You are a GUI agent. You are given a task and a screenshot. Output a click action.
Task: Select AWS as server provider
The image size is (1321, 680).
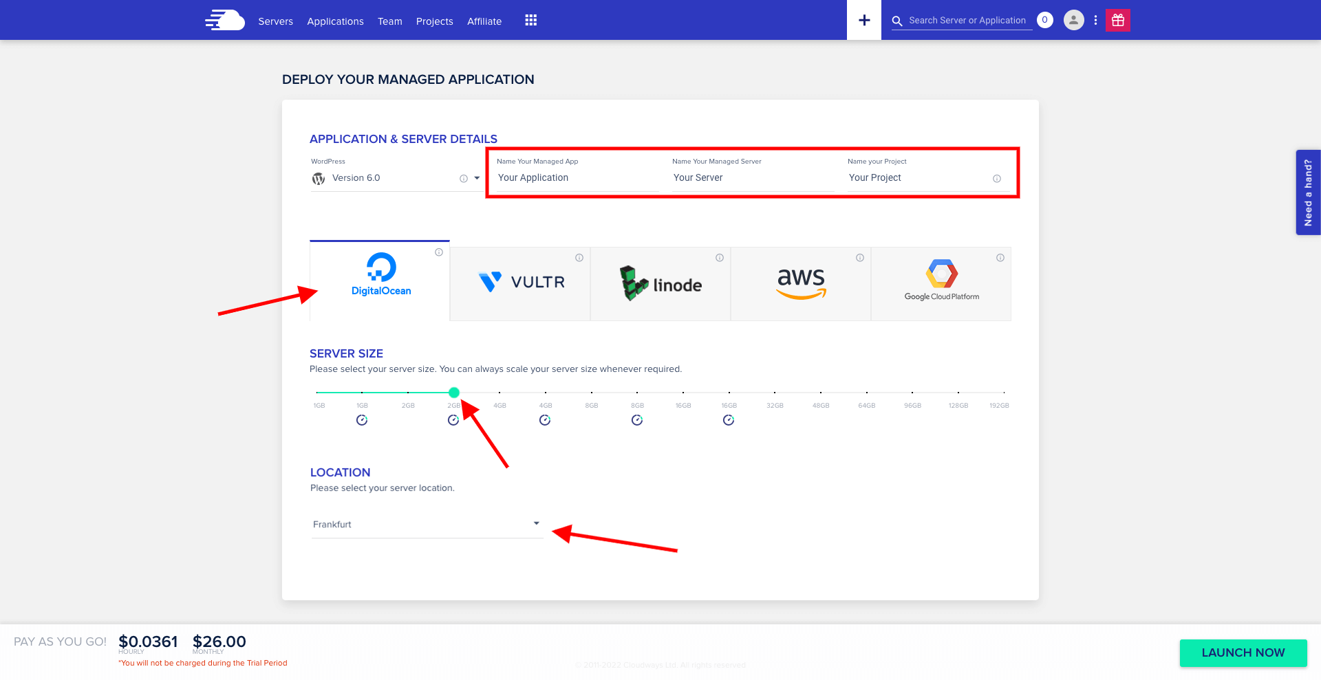pyautogui.click(x=801, y=284)
